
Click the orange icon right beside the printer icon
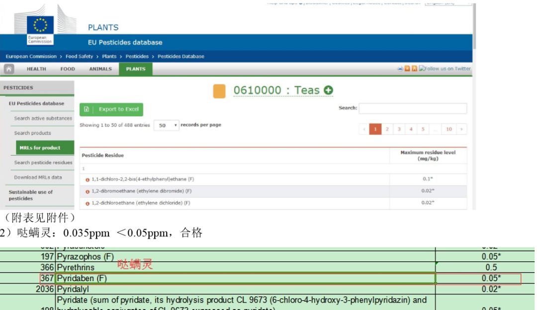click(x=407, y=69)
